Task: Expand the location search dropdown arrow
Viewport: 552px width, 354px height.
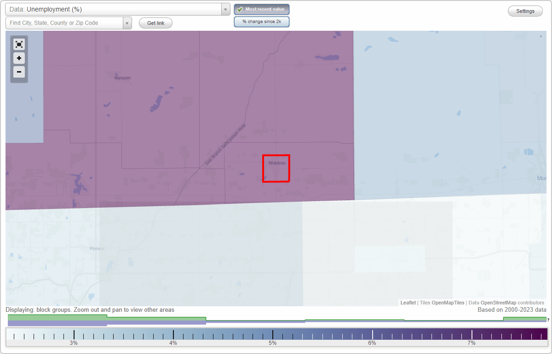Action: pyautogui.click(x=127, y=22)
